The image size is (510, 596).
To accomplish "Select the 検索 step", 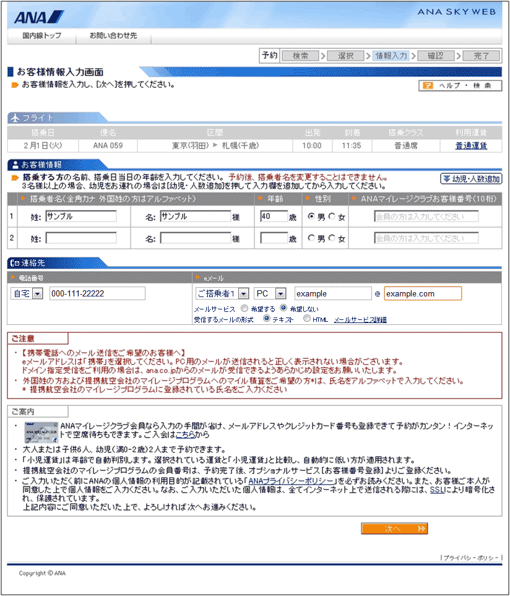I will click(300, 56).
